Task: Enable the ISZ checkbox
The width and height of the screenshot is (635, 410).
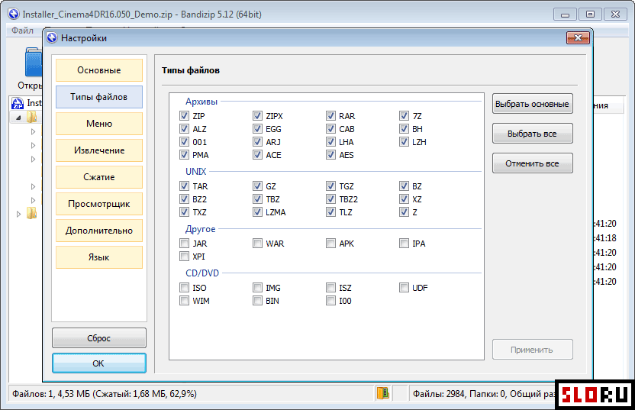Action: point(331,288)
